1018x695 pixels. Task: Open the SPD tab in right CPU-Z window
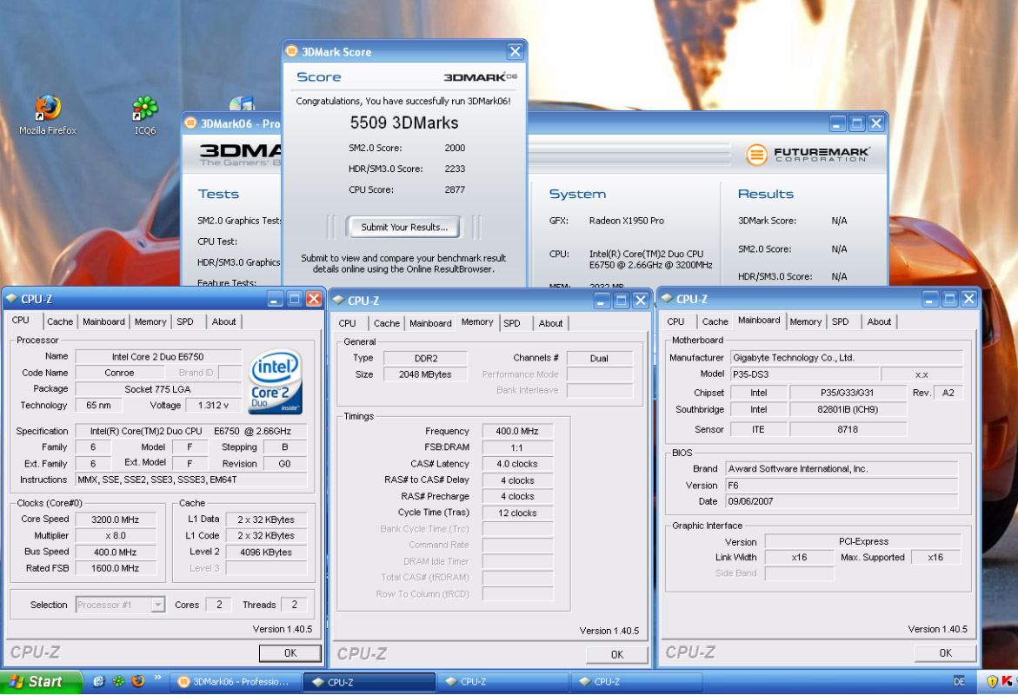[x=841, y=321]
